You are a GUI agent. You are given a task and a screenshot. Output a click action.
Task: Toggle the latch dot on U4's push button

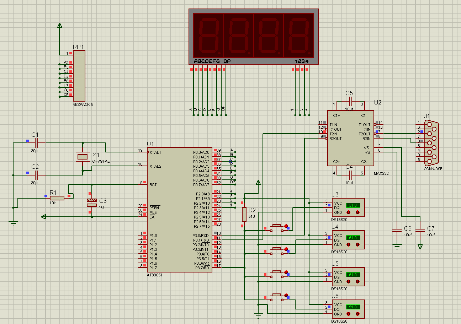tap(286, 248)
